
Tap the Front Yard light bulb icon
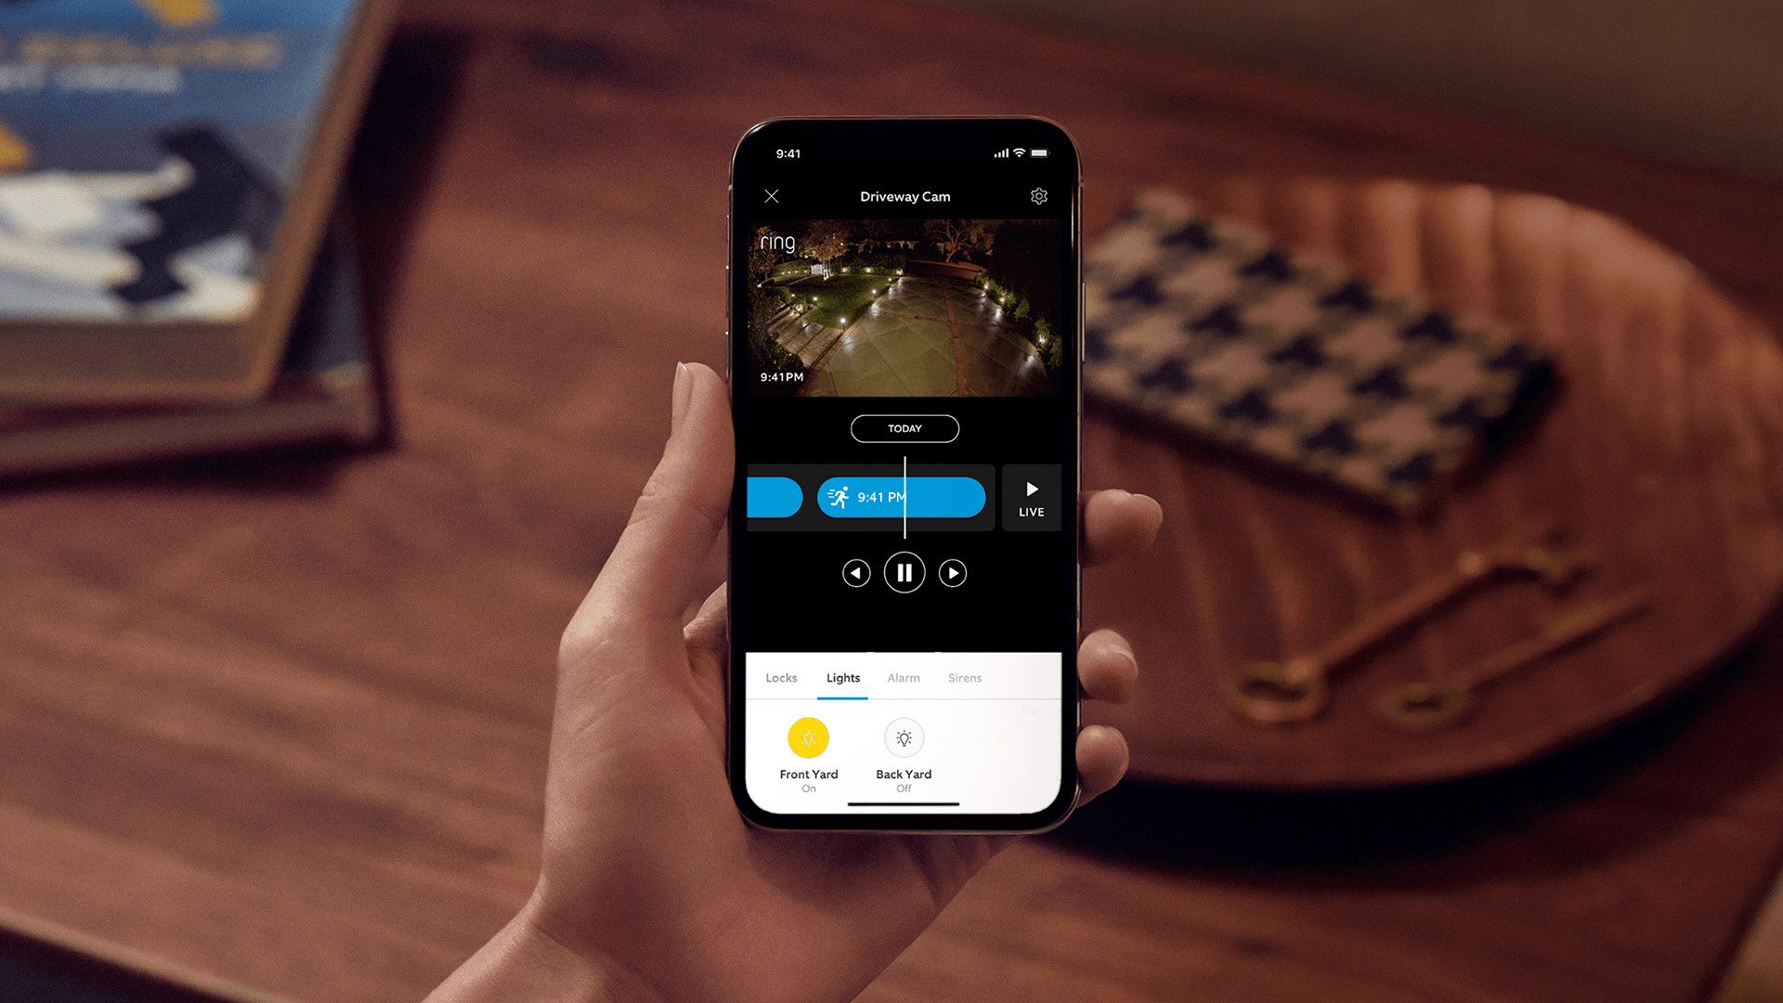810,738
